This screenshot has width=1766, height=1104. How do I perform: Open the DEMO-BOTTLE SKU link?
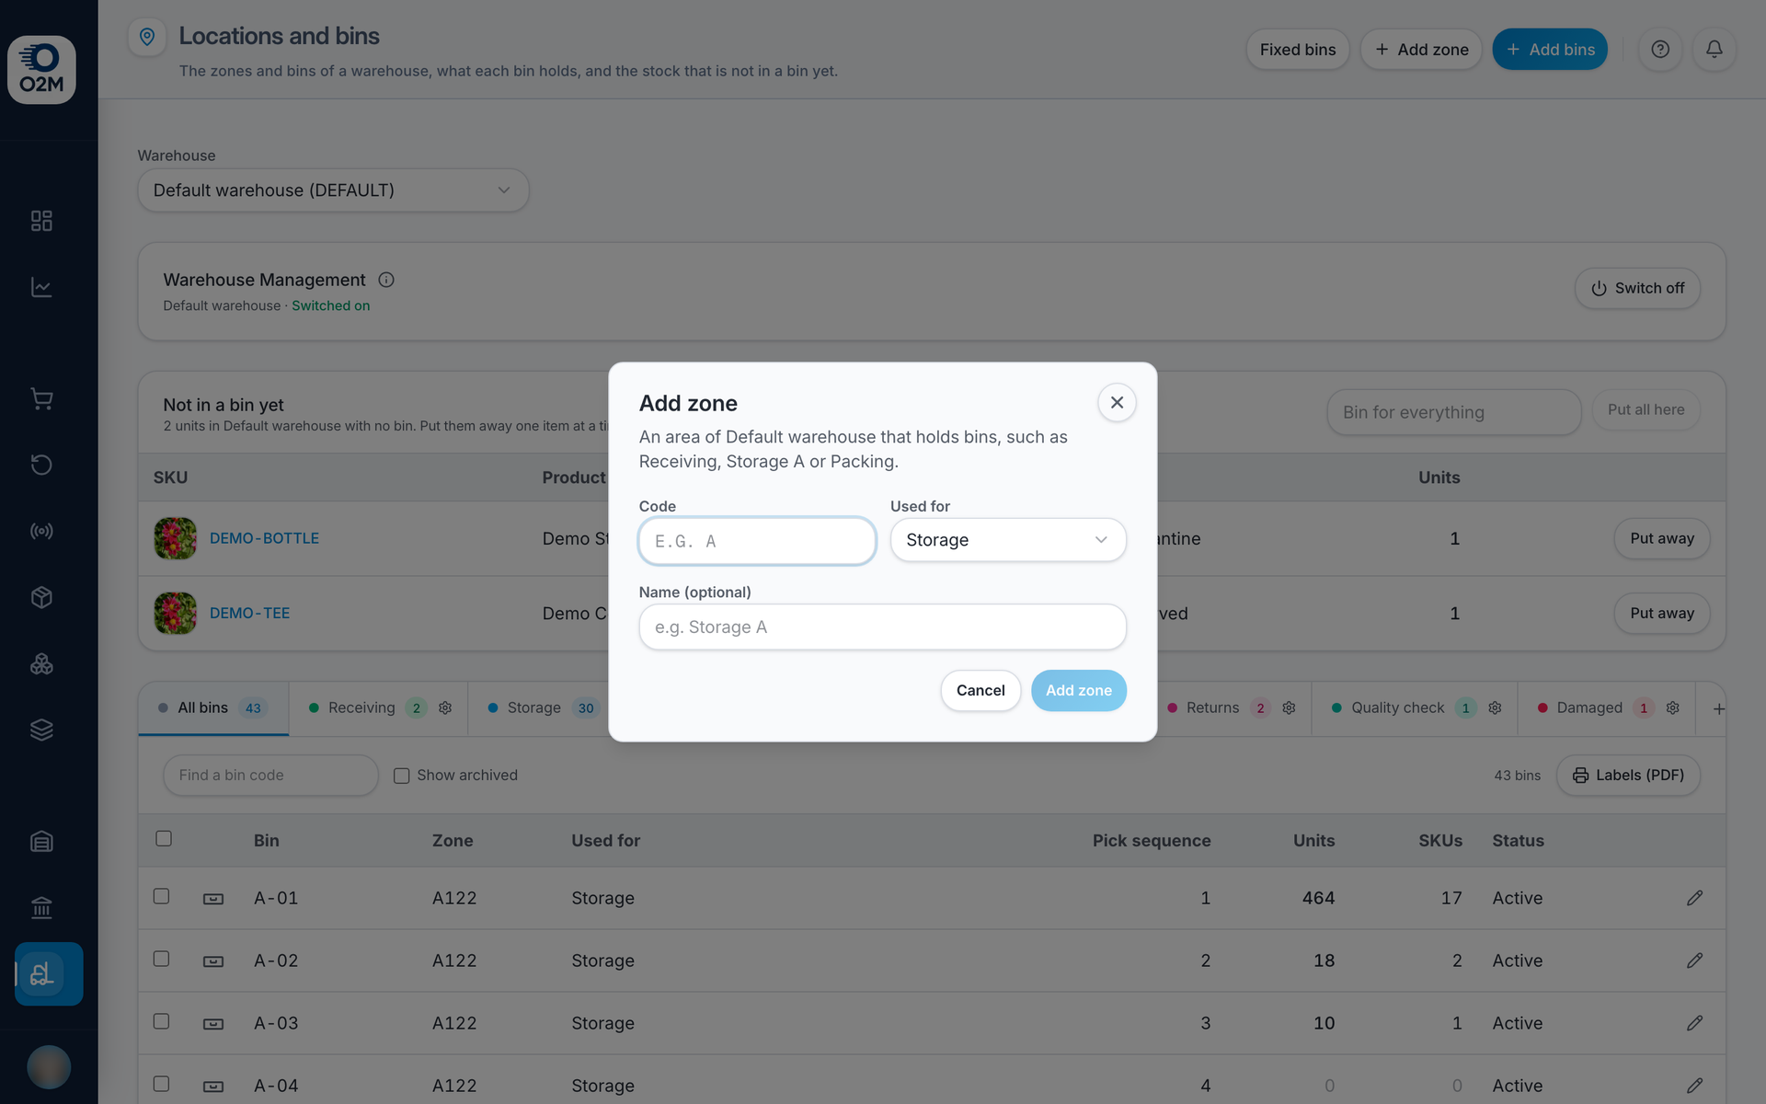coord(264,538)
